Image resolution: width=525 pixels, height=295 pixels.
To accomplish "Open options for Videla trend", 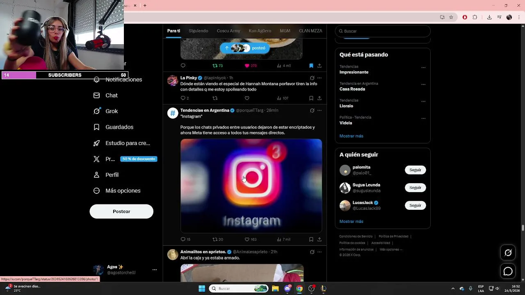I will click(423, 118).
